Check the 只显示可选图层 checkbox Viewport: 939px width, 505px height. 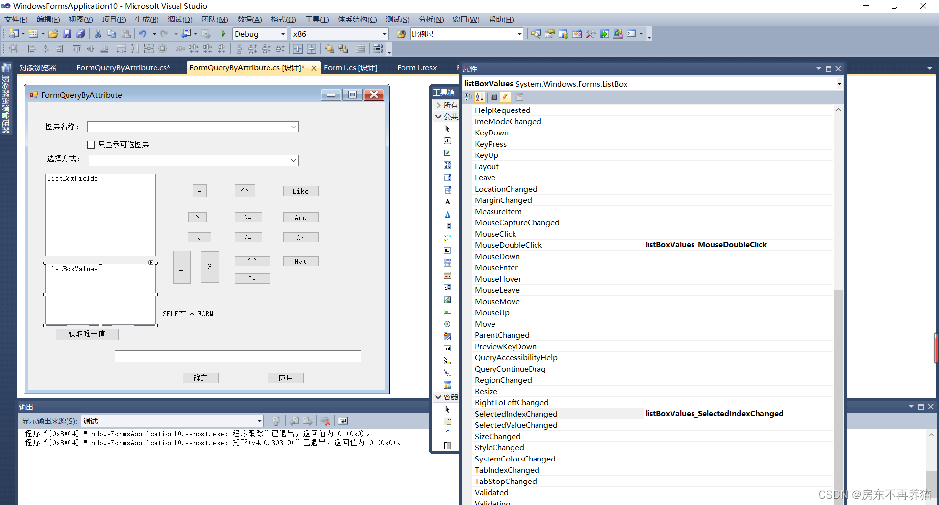[91, 145]
